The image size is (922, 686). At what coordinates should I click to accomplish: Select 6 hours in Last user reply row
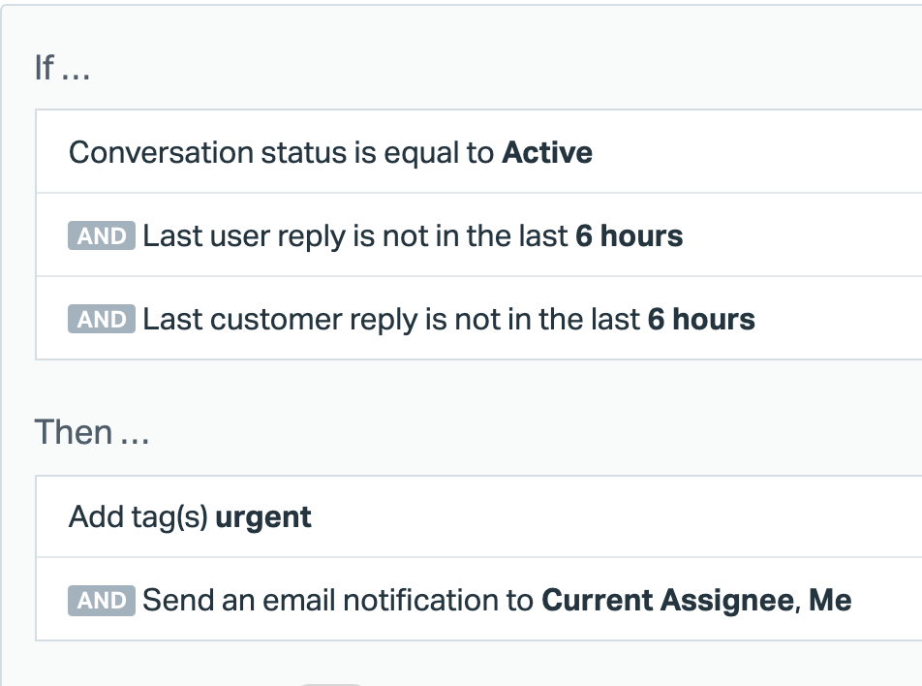tap(629, 236)
